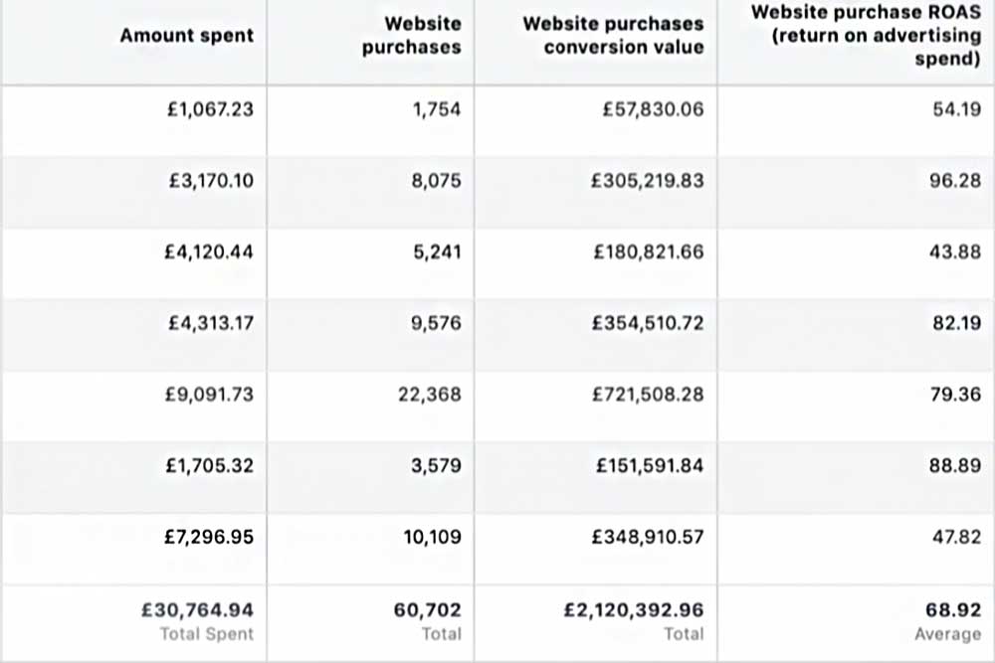Select the £151,591.84 conversion value cell
Image resolution: width=995 pixels, height=663 pixels.
coord(650,466)
